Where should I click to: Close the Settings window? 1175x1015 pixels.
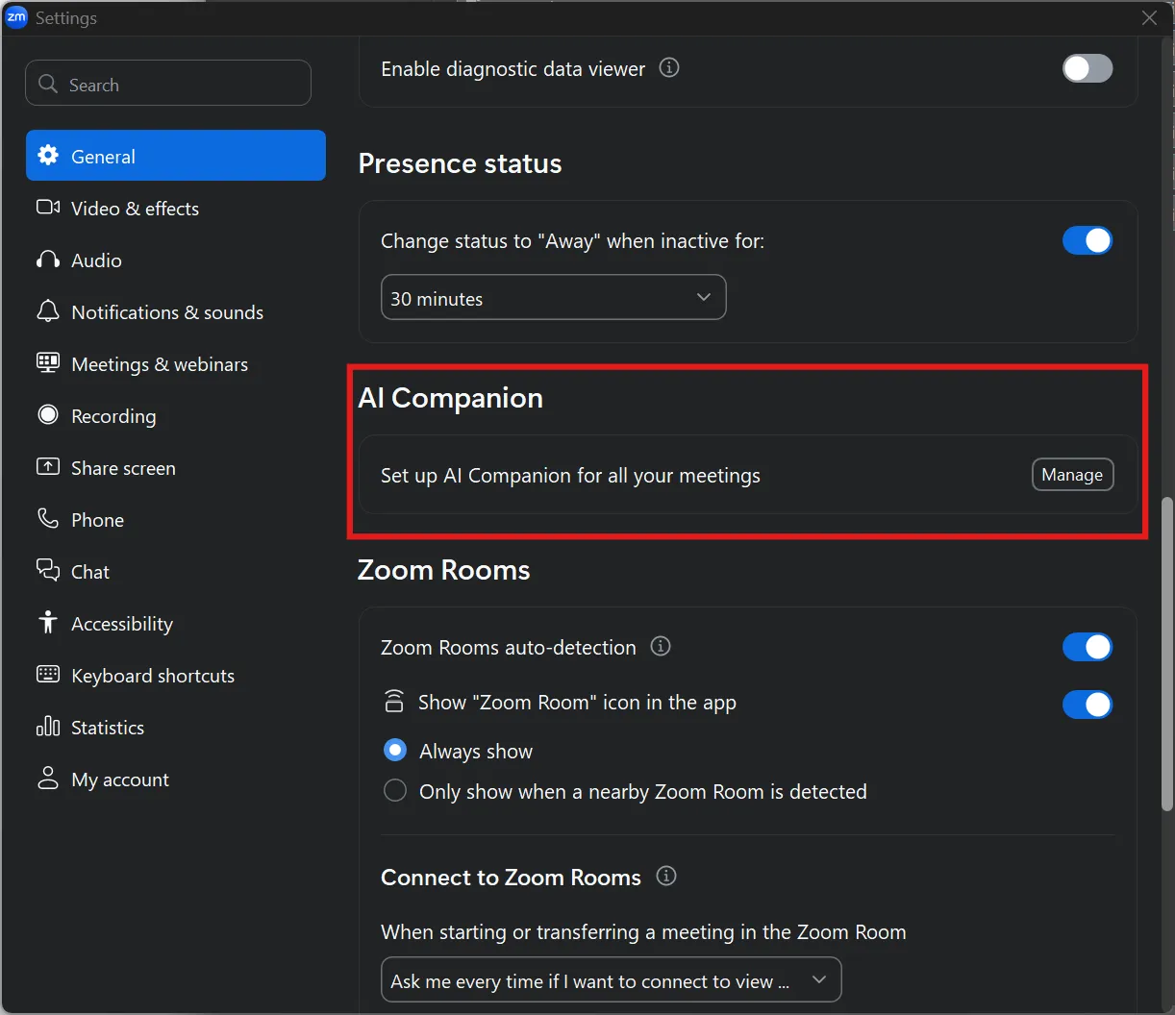click(x=1149, y=17)
